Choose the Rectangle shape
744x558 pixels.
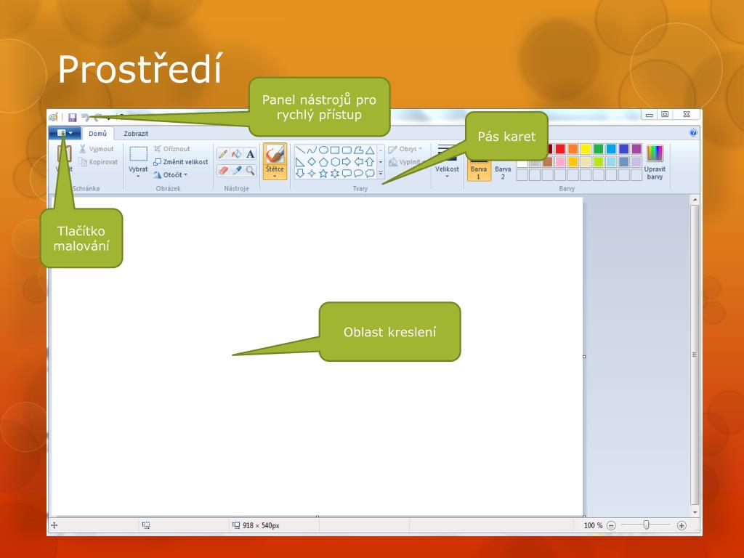click(335, 150)
